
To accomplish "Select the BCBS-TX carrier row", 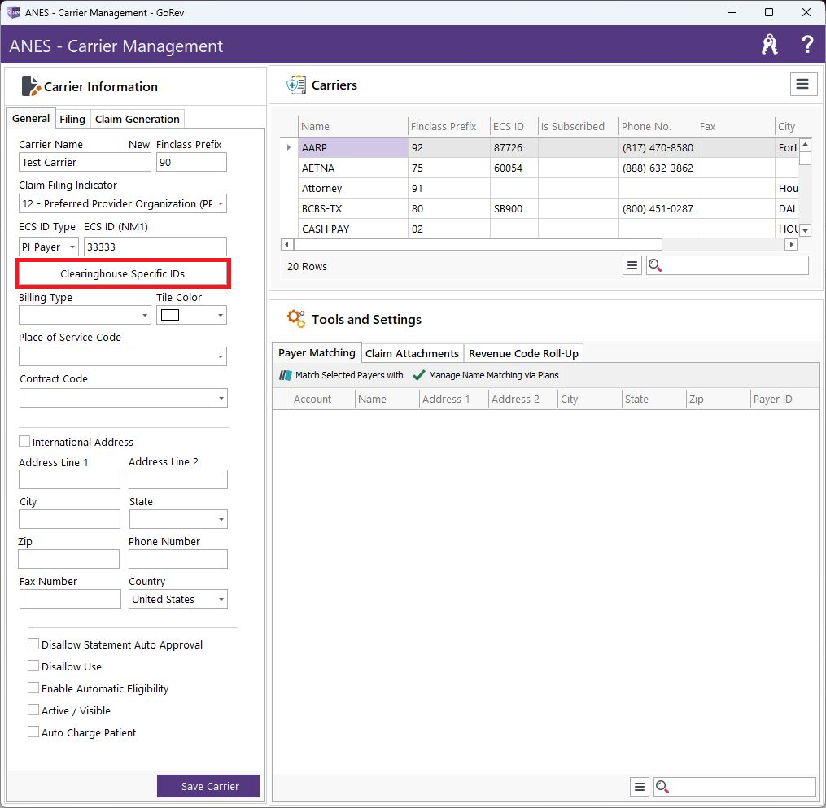I will click(540, 208).
